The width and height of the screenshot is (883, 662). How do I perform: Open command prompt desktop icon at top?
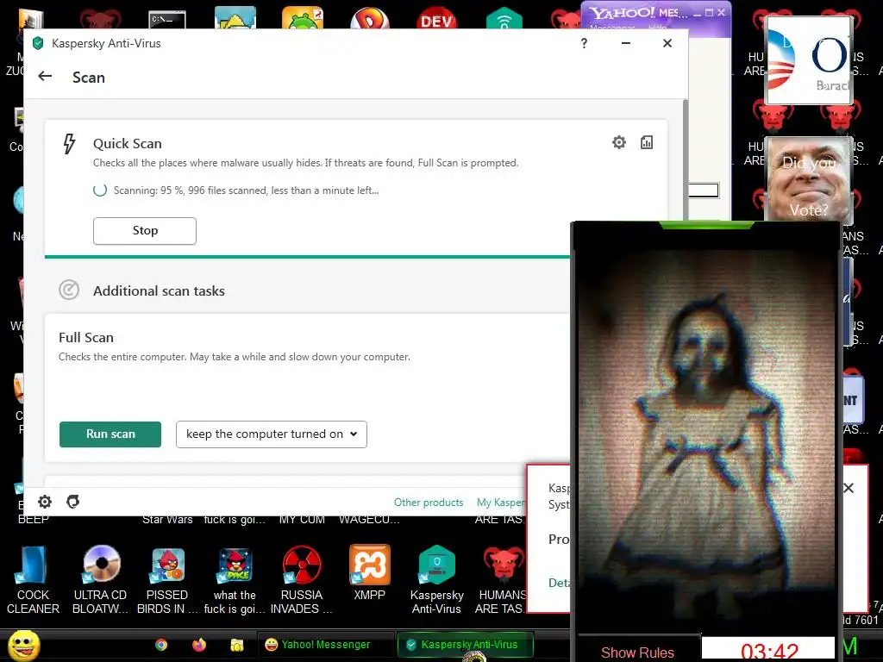coord(167,20)
